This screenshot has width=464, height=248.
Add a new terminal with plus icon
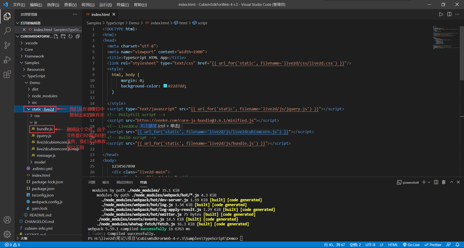click(x=424, y=182)
